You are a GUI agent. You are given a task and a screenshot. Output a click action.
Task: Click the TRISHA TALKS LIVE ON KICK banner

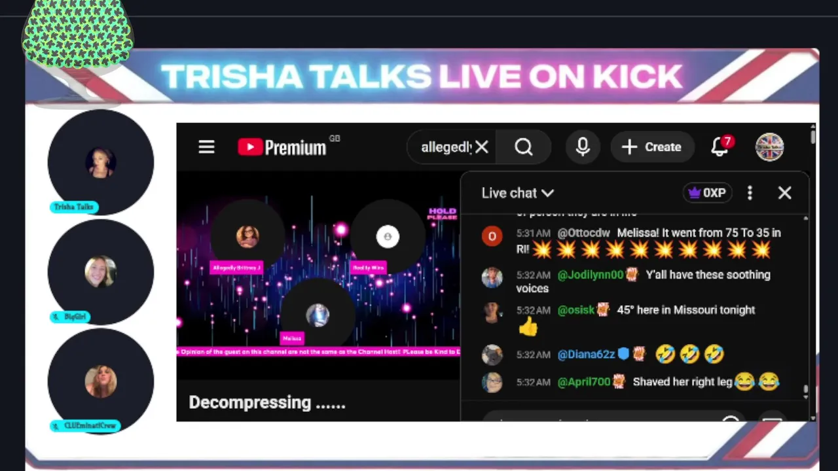click(x=422, y=77)
